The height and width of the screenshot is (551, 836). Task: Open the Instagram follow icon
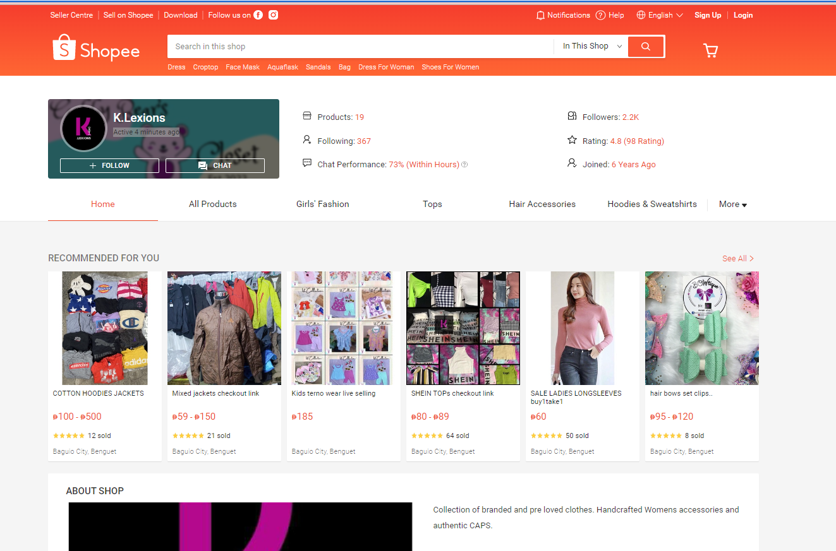coord(274,15)
